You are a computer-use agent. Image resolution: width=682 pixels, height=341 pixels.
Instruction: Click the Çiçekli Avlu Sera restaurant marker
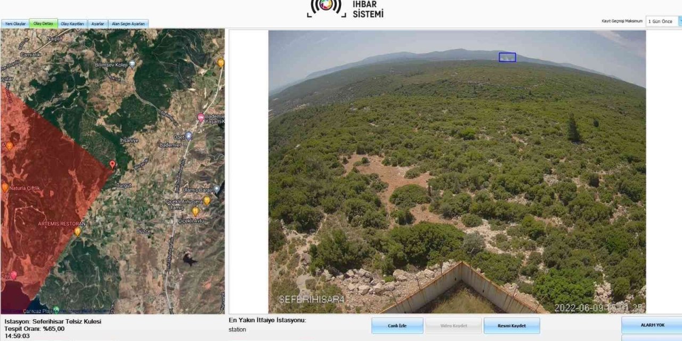(x=207, y=201)
